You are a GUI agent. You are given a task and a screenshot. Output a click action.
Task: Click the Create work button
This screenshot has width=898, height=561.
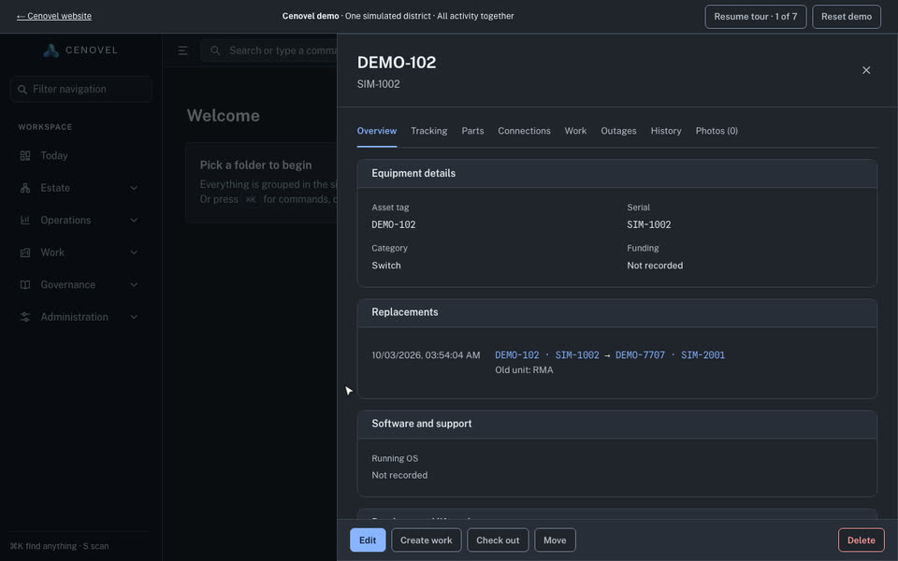click(427, 539)
